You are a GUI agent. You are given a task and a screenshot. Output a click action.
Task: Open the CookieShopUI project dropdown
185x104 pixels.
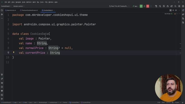coord(6,6)
